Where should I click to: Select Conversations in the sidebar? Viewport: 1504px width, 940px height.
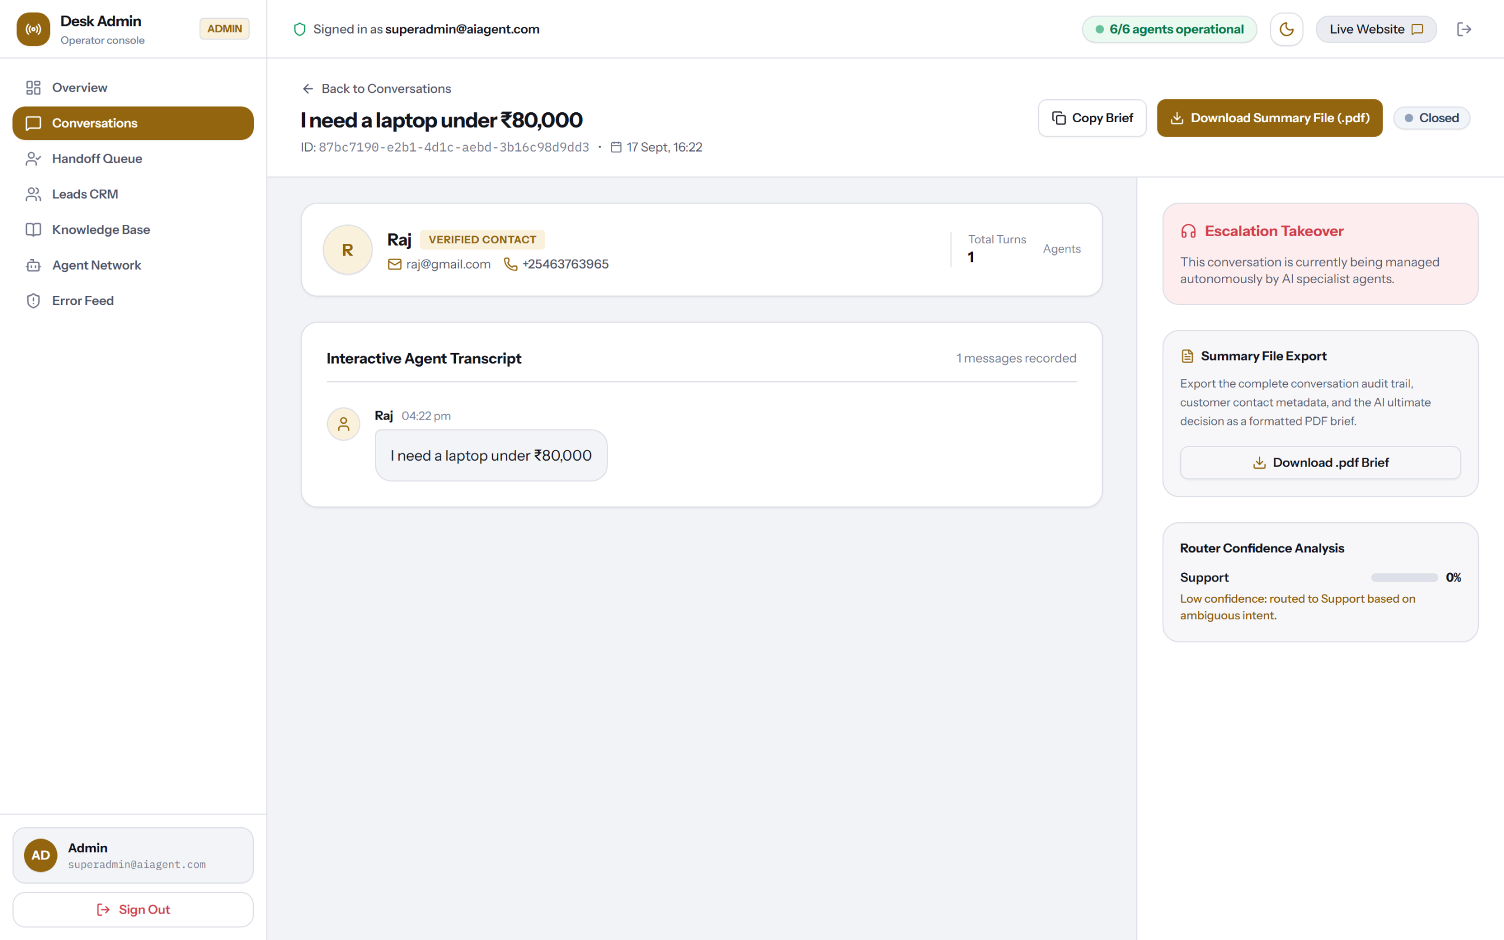click(x=133, y=123)
